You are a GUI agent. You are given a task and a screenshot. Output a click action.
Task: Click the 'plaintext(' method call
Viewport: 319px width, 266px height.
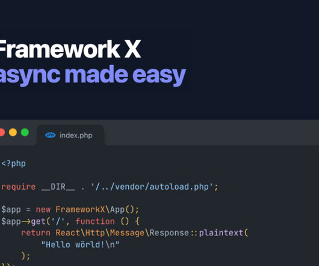pyautogui.click(x=223, y=233)
